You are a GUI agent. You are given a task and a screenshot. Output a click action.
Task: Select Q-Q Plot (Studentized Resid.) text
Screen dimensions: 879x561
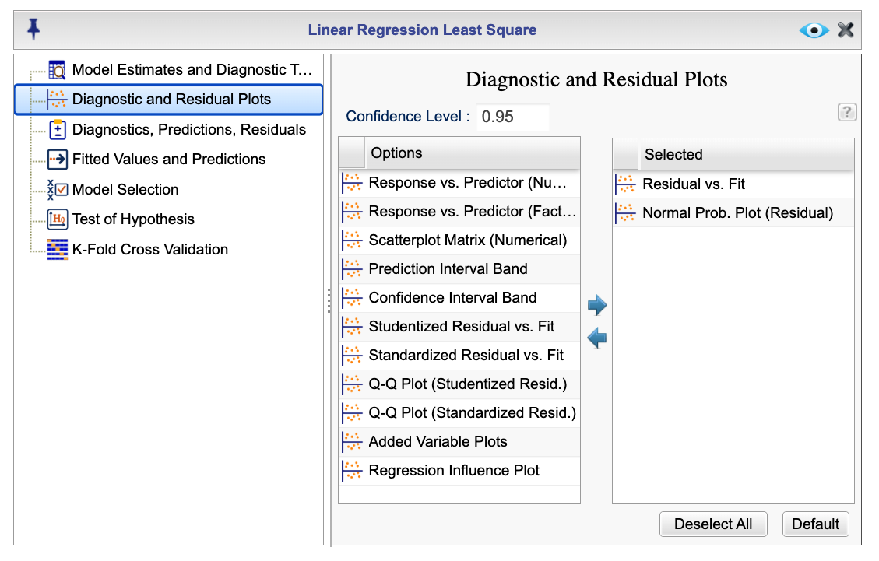tap(468, 384)
